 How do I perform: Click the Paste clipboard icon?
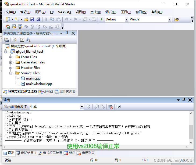[x=59, y=19]
